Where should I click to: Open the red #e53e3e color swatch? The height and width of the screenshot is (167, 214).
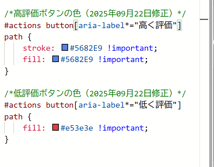pos(55,128)
